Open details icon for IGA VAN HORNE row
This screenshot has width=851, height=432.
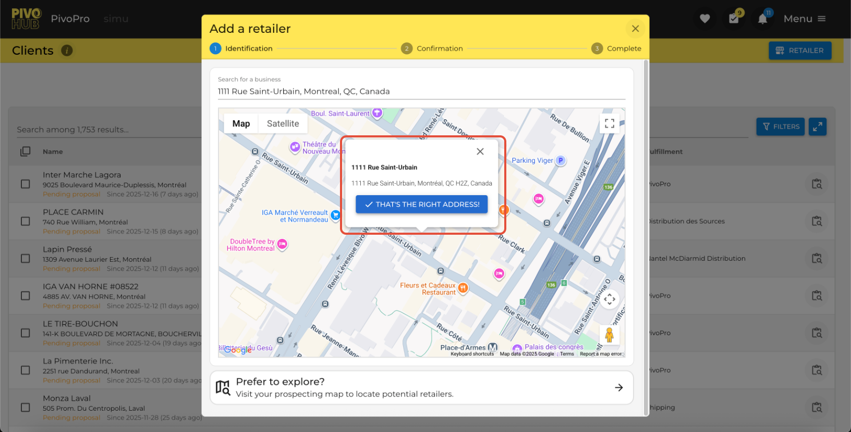(x=817, y=296)
